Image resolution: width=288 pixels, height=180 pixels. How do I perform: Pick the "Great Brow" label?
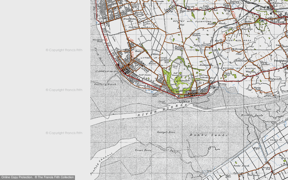[143, 150]
